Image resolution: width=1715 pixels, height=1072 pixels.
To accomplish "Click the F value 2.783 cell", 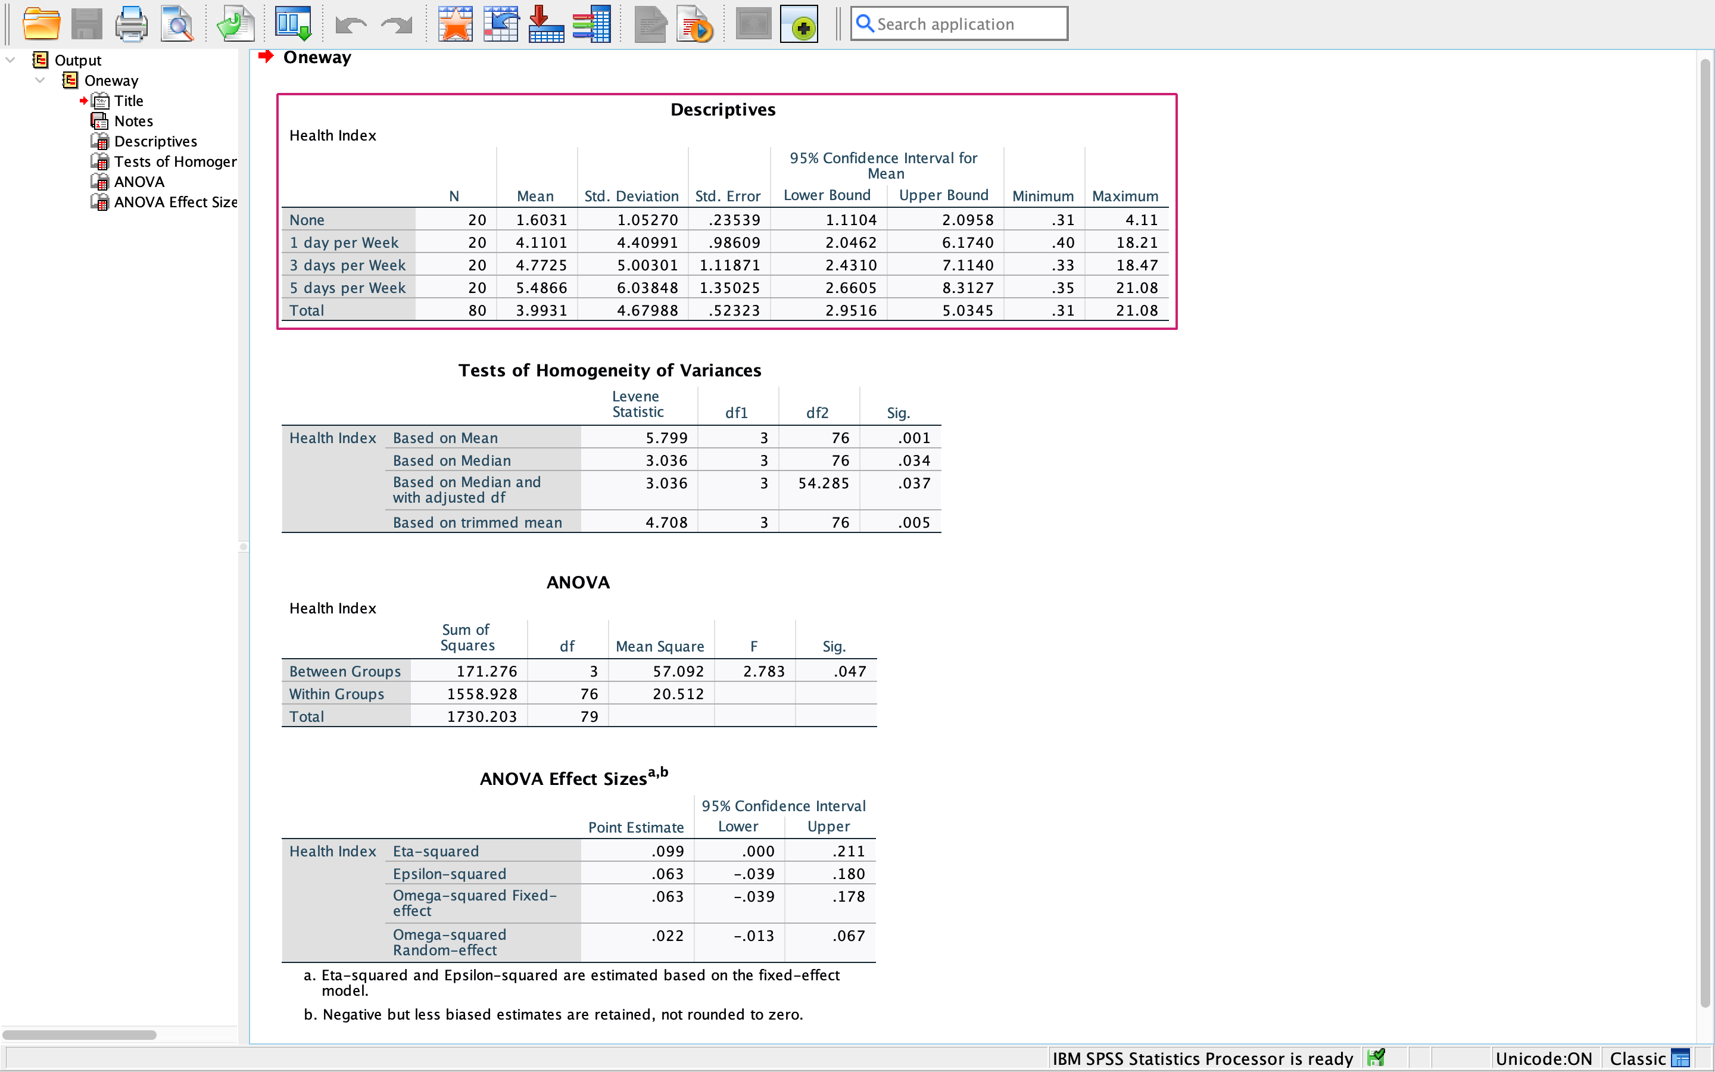I will click(x=763, y=671).
